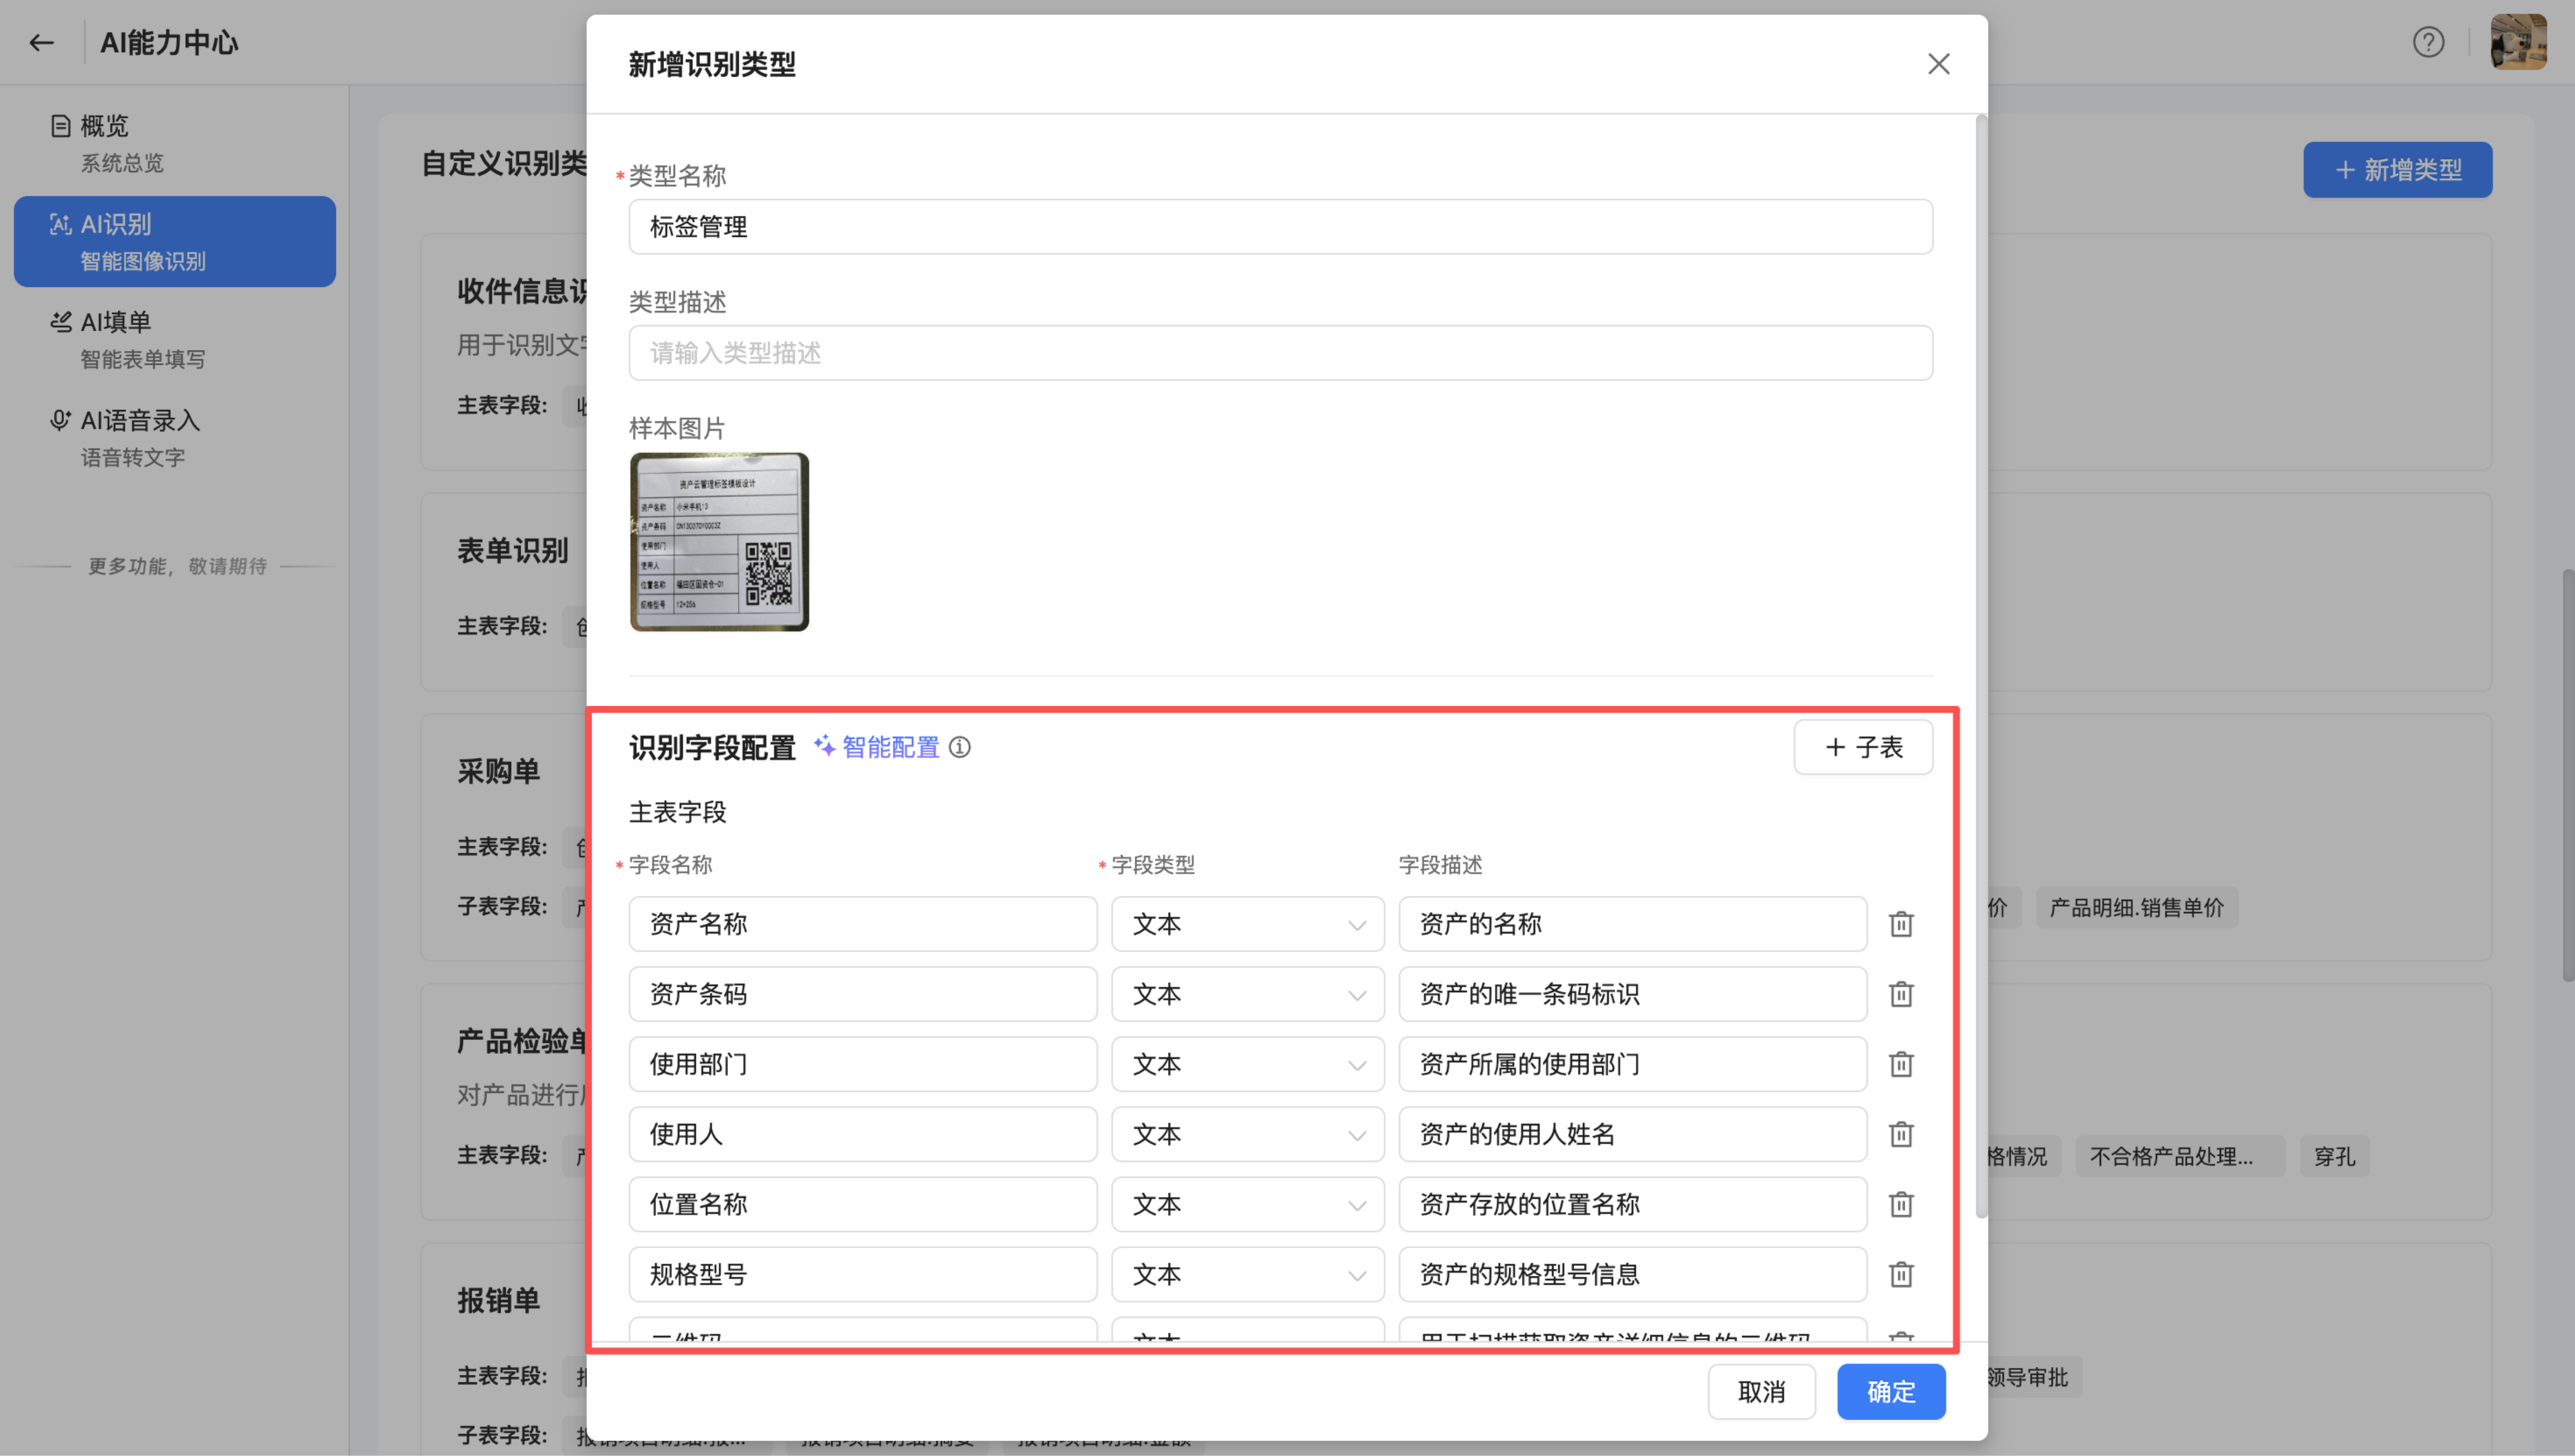This screenshot has width=2575, height=1456.
Task: Delete the 资产名称 field row
Action: pyautogui.click(x=1900, y=924)
